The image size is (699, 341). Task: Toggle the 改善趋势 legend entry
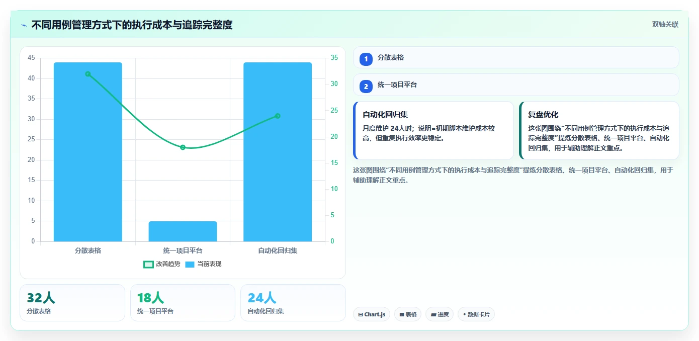(161, 264)
